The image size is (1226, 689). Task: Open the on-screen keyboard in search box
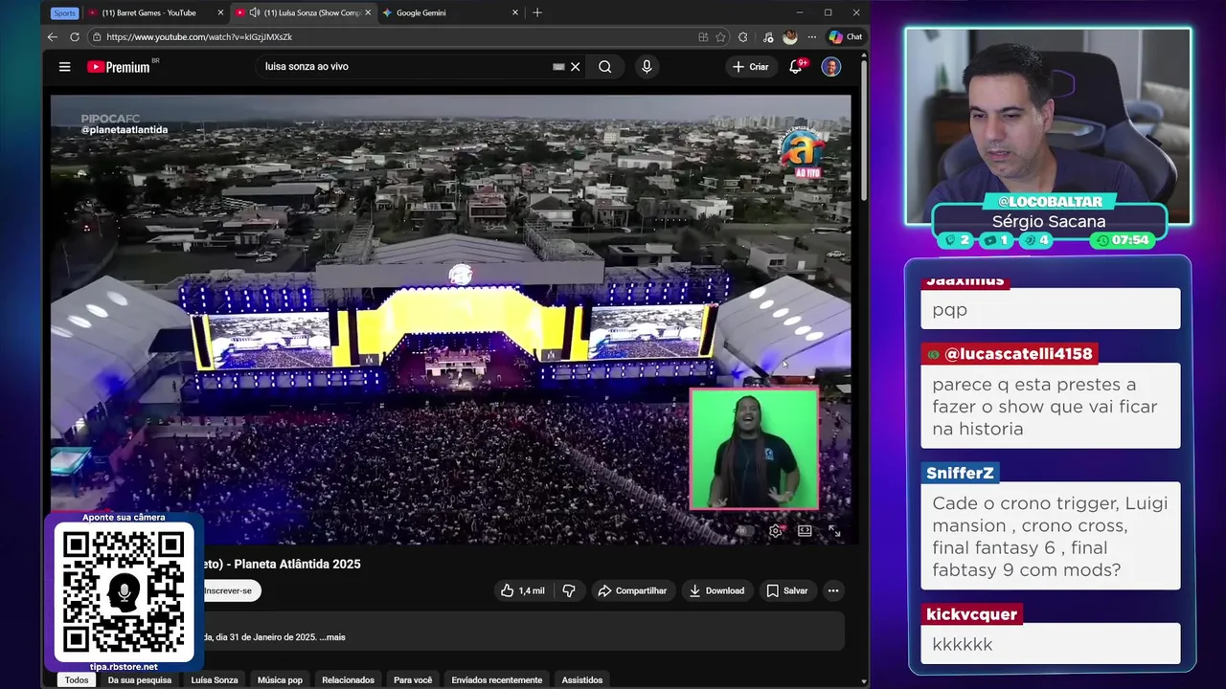pyautogui.click(x=558, y=67)
